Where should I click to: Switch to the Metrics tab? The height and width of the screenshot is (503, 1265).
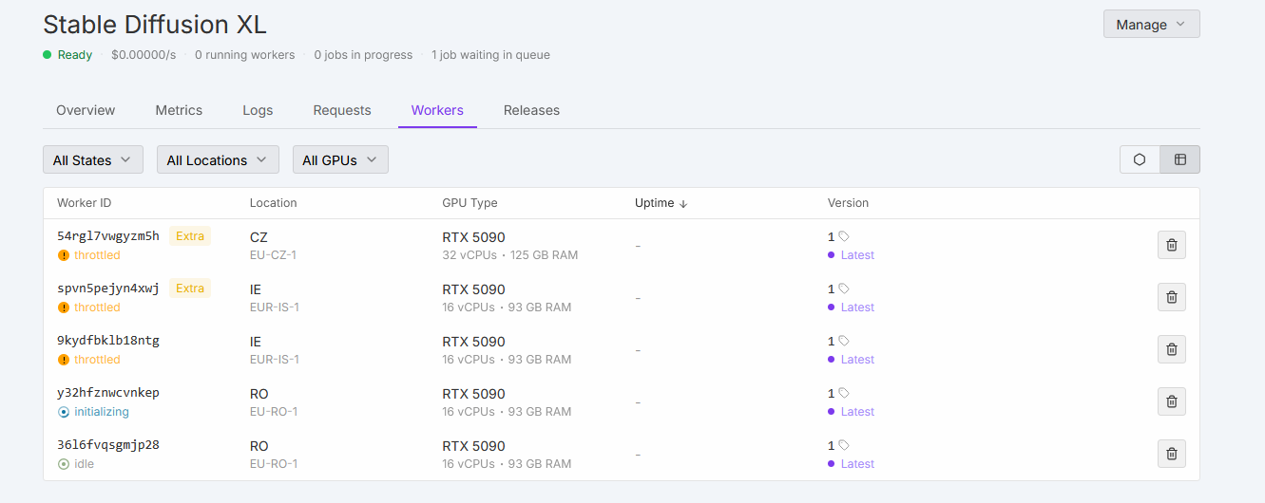179,110
